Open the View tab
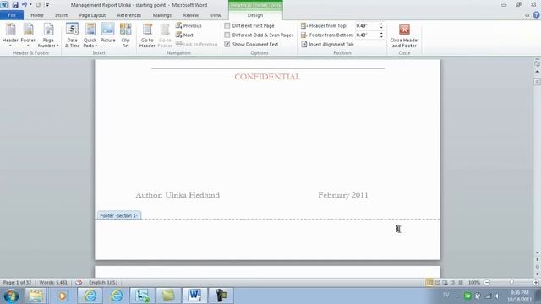 click(216, 15)
